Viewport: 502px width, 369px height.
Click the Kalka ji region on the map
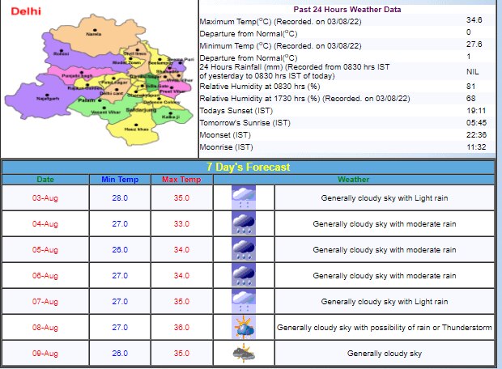click(171, 117)
